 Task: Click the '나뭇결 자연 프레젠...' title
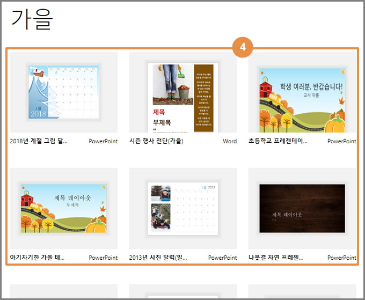(x=276, y=258)
